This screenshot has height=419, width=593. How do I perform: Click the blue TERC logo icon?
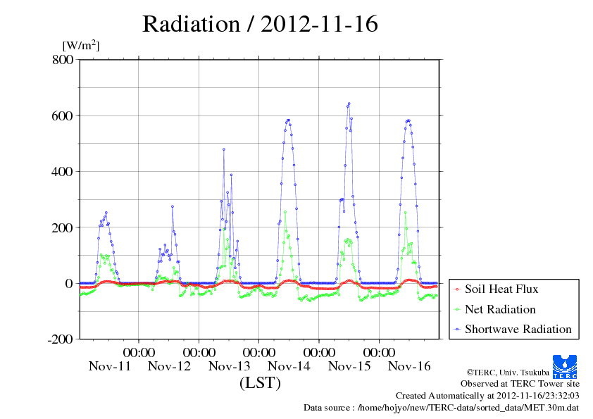pyautogui.click(x=565, y=366)
